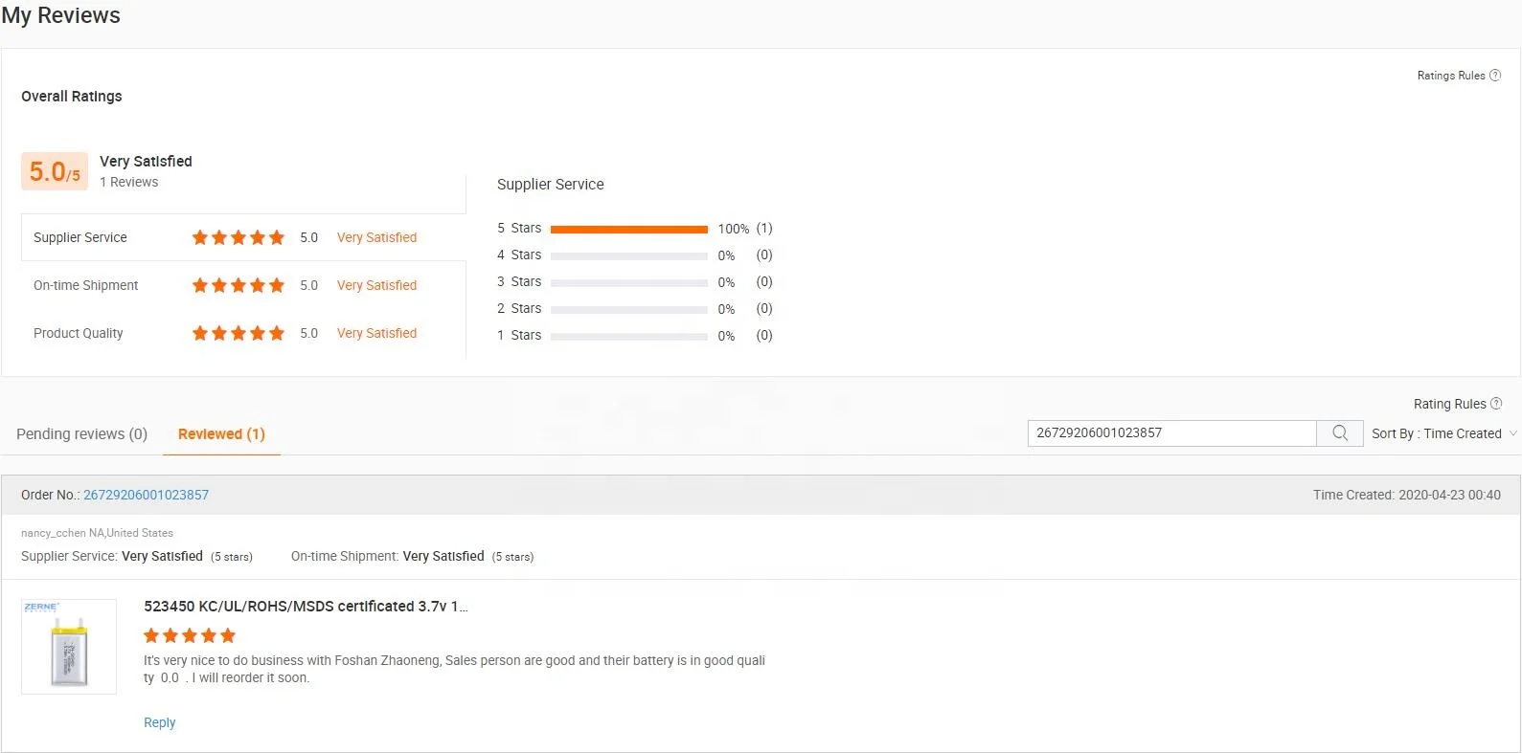Click the 'My Reviews' page title
1522x753 pixels.
tap(60, 15)
